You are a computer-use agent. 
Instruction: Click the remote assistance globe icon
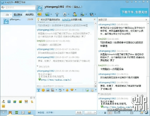[82, 14]
